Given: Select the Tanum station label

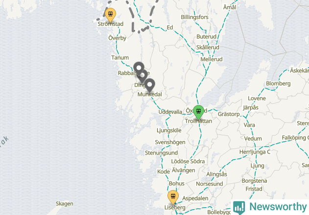Looking at the screenshot, I should pos(120,58).
